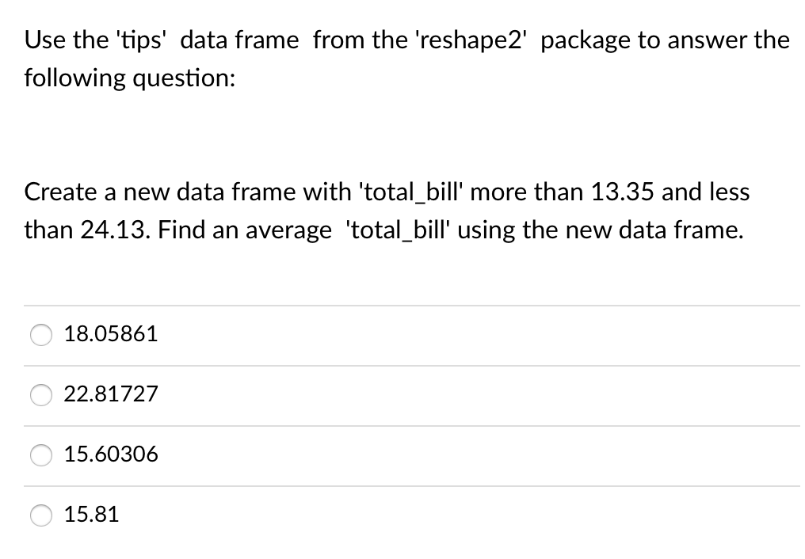805x559 pixels.
Task: Click the unselected circle next to 15.81
Action: tap(41, 515)
